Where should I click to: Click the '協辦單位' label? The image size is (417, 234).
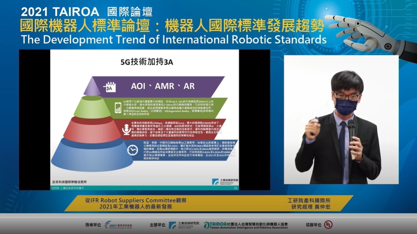(314, 225)
